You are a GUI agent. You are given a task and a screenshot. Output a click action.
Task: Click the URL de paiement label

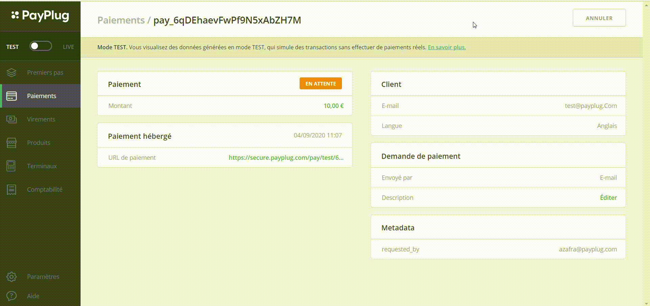point(132,157)
